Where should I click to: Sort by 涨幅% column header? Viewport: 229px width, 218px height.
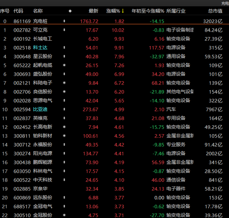pyautogui.click(x=113, y=11)
